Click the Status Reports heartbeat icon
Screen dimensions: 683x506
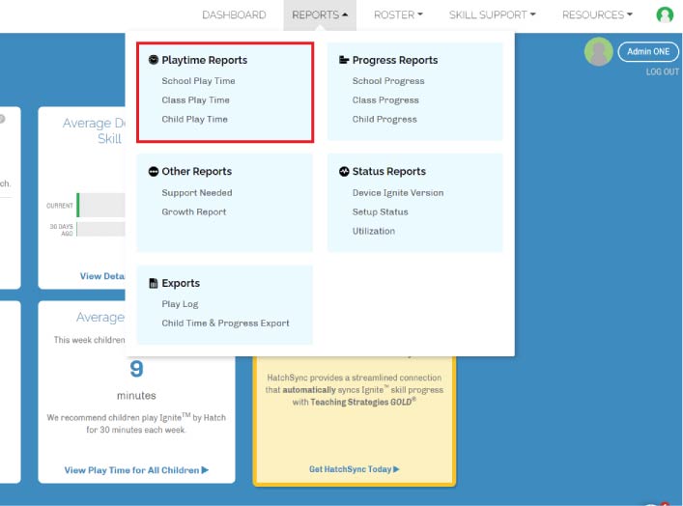click(x=344, y=172)
